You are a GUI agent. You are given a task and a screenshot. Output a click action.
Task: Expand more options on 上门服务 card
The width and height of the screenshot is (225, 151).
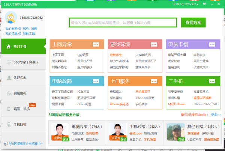(154, 81)
